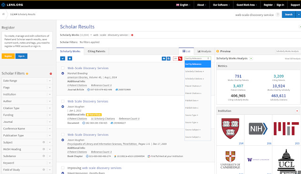The width and height of the screenshot is (301, 174).
Task: Toggle the OFF switch in results toolbar
Action: pos(175,58)
